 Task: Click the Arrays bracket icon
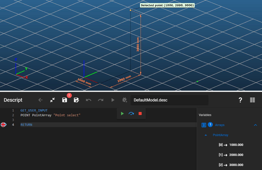coord(204,125)
